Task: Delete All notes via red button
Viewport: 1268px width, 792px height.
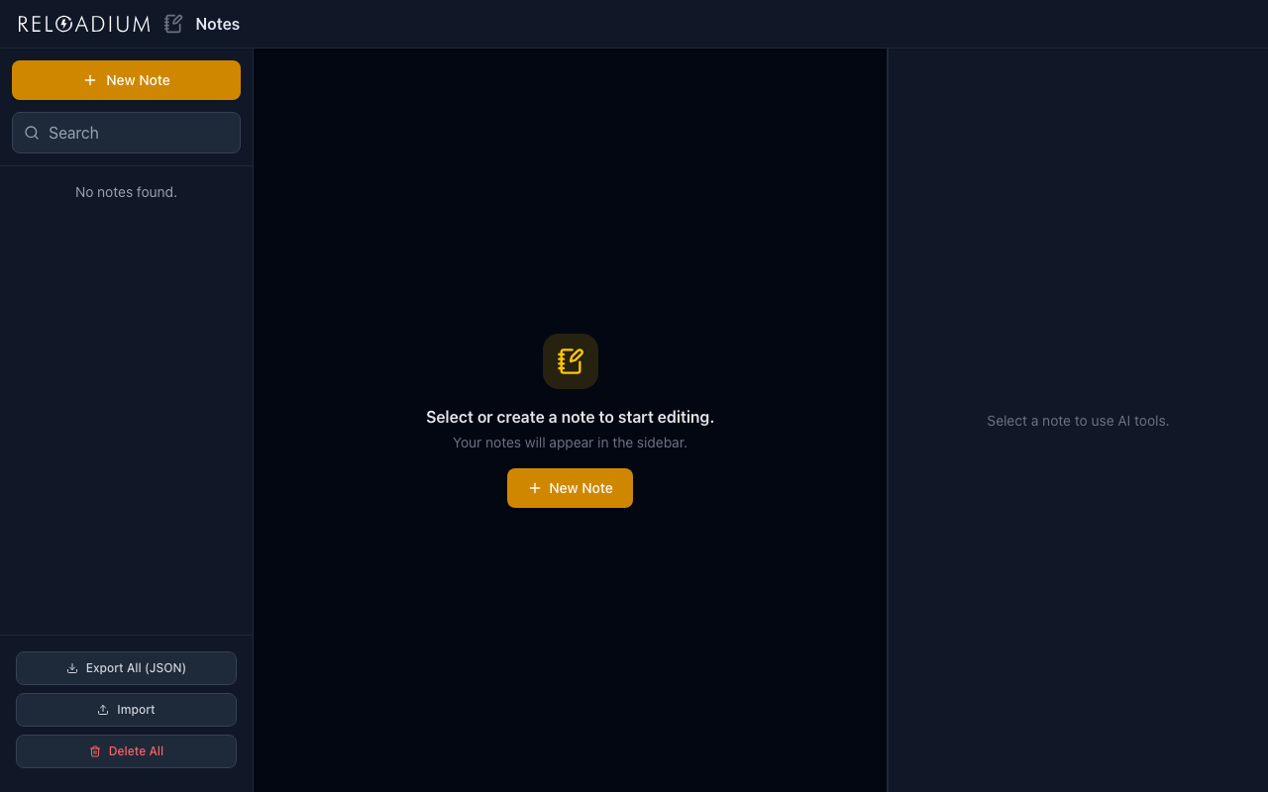Action: point(126,751)
